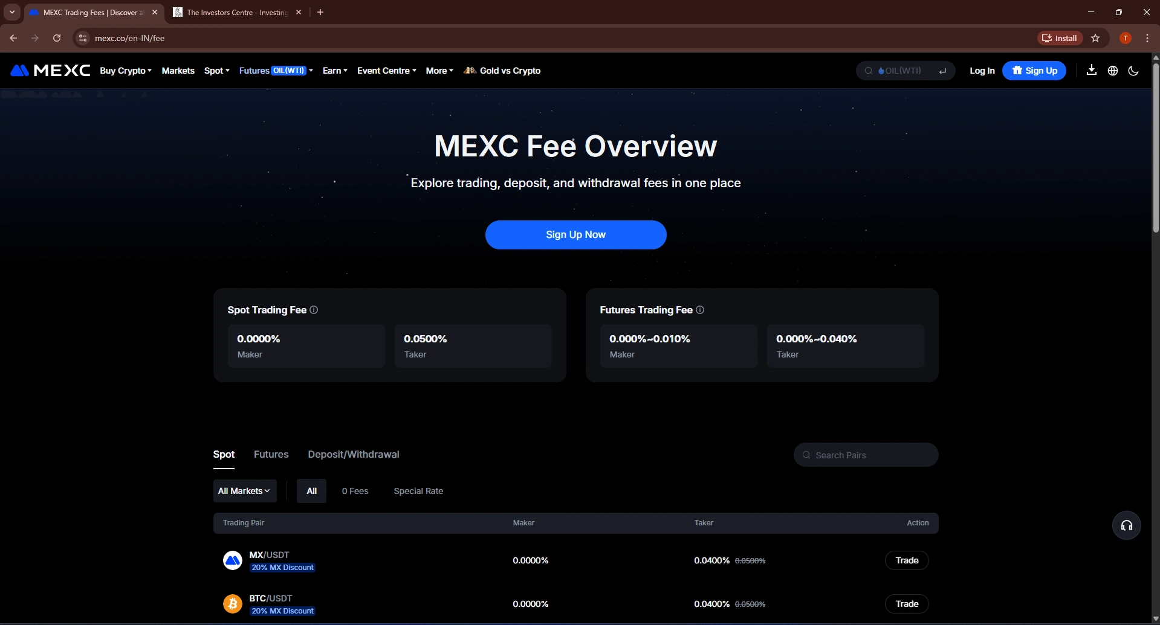Click the Sign Up Now button
The image size is (1160, 625).
[575, 235]
